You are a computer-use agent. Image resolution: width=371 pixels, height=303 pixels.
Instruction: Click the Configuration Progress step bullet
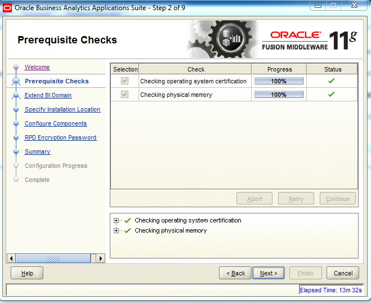(x=16, y=165)
